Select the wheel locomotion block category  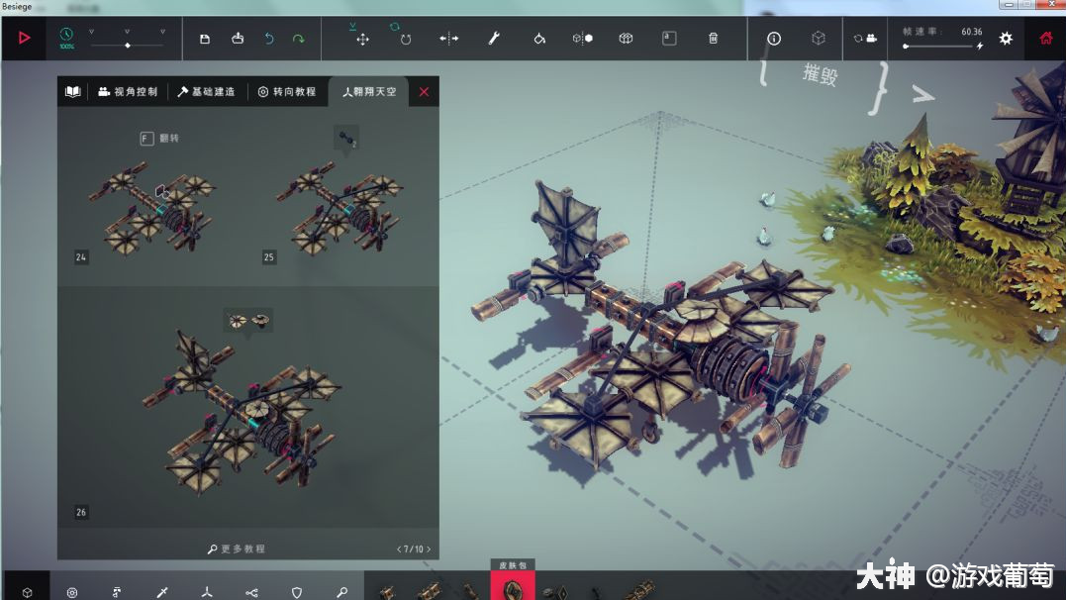(x=72, y=592)
